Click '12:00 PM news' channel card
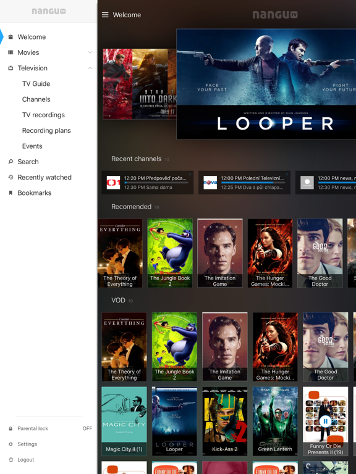 326,183
